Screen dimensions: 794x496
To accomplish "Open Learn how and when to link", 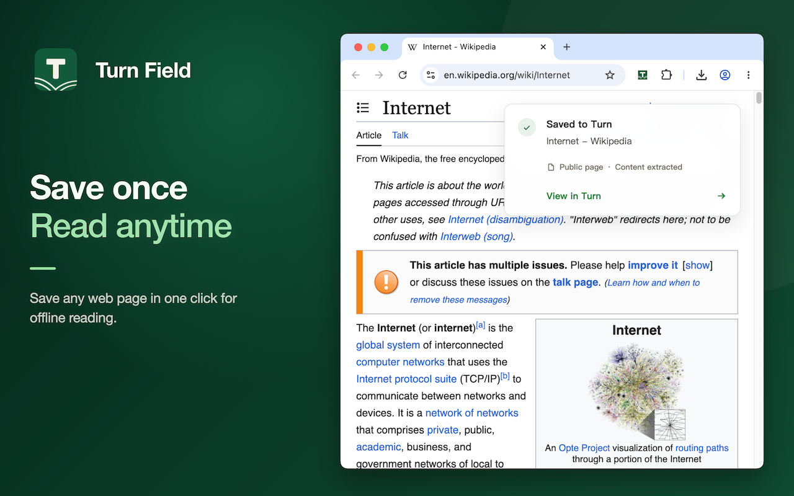I will tap(653, 283).
